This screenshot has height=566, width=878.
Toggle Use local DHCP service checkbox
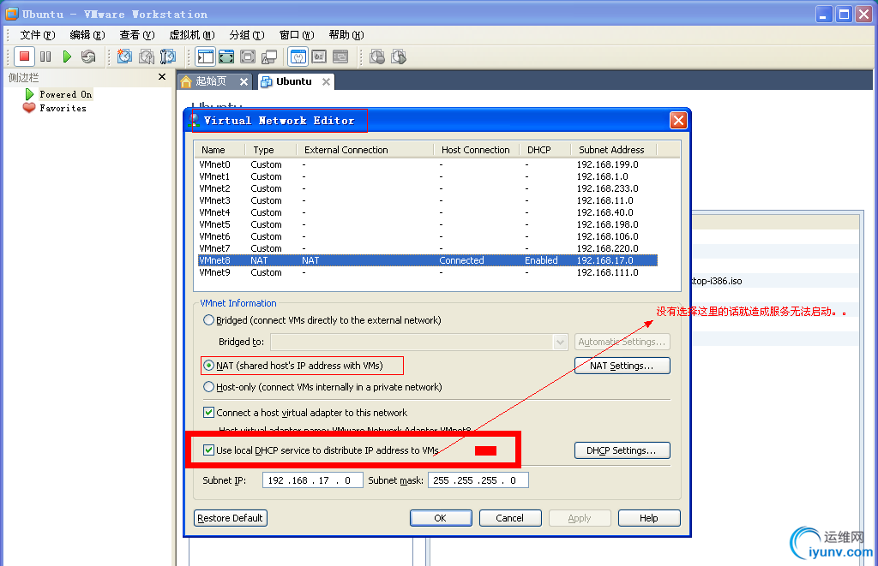208,450
